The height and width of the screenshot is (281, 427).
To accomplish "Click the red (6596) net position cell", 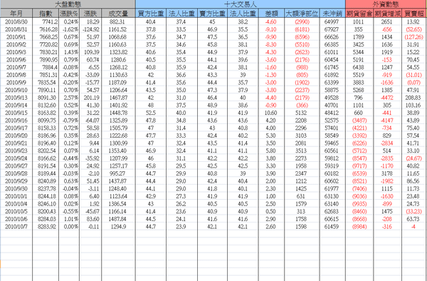I will (302, 37).
